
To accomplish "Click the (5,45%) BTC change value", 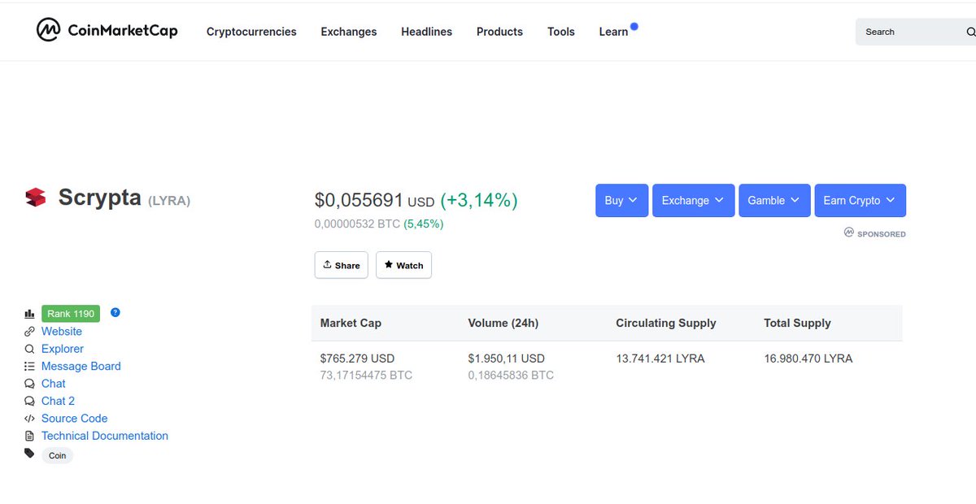I will tap(424, 224).
